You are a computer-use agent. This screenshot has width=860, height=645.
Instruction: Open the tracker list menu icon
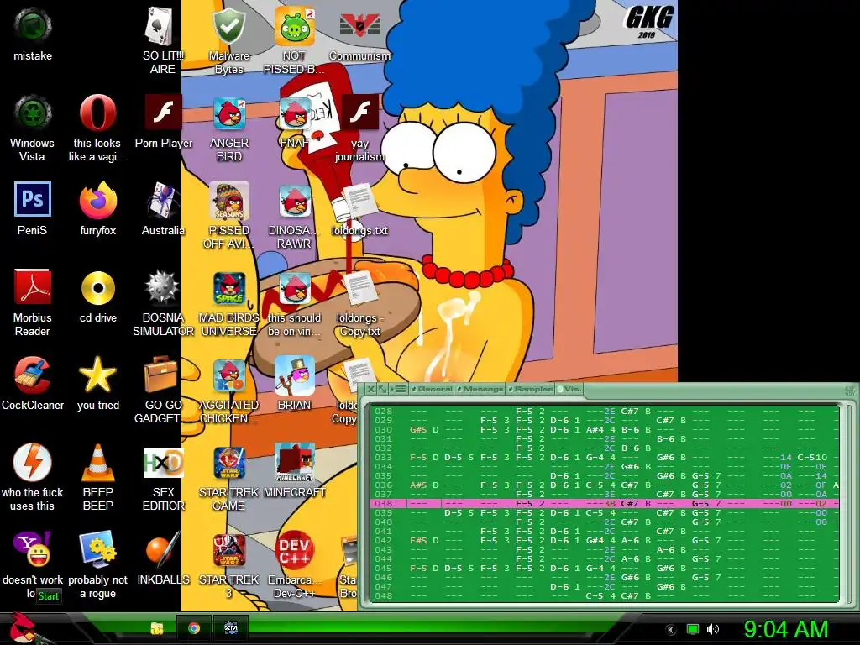pos(400,389)
